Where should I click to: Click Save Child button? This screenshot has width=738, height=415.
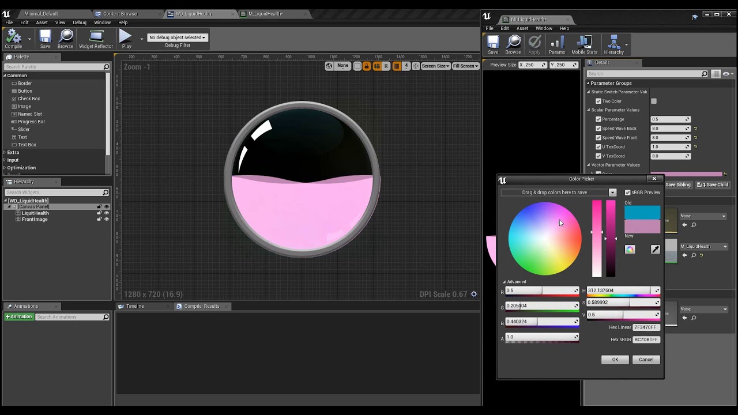coord(713,185)
